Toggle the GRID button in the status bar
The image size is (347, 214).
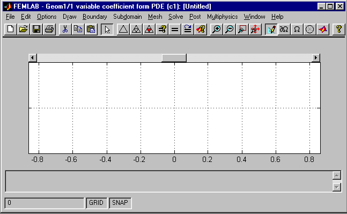[x=96, y=203]
